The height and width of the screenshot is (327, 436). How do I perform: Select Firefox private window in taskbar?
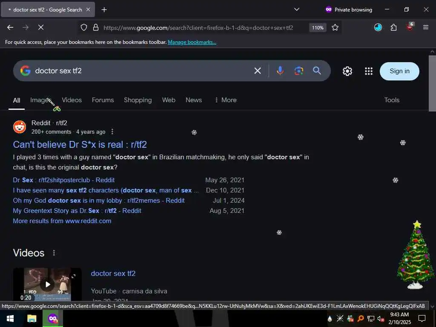pos(53,318)
